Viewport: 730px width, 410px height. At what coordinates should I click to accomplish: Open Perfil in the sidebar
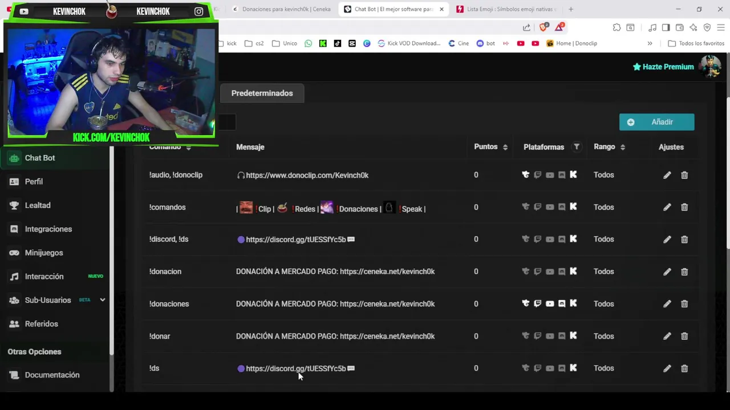point(34,182)
